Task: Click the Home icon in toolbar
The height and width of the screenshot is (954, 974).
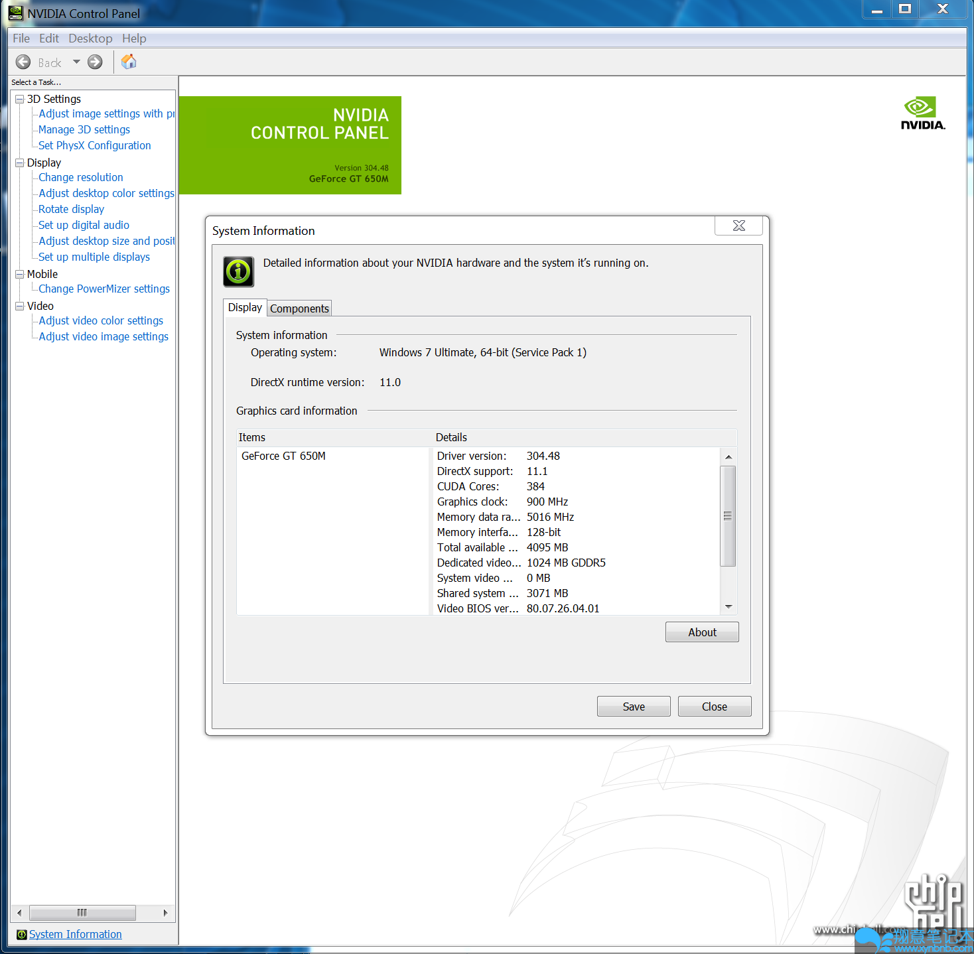Action: point(129,62)
